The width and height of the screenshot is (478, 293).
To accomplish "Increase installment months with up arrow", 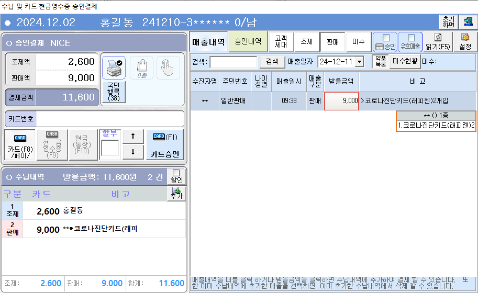I will pos(133,137).
